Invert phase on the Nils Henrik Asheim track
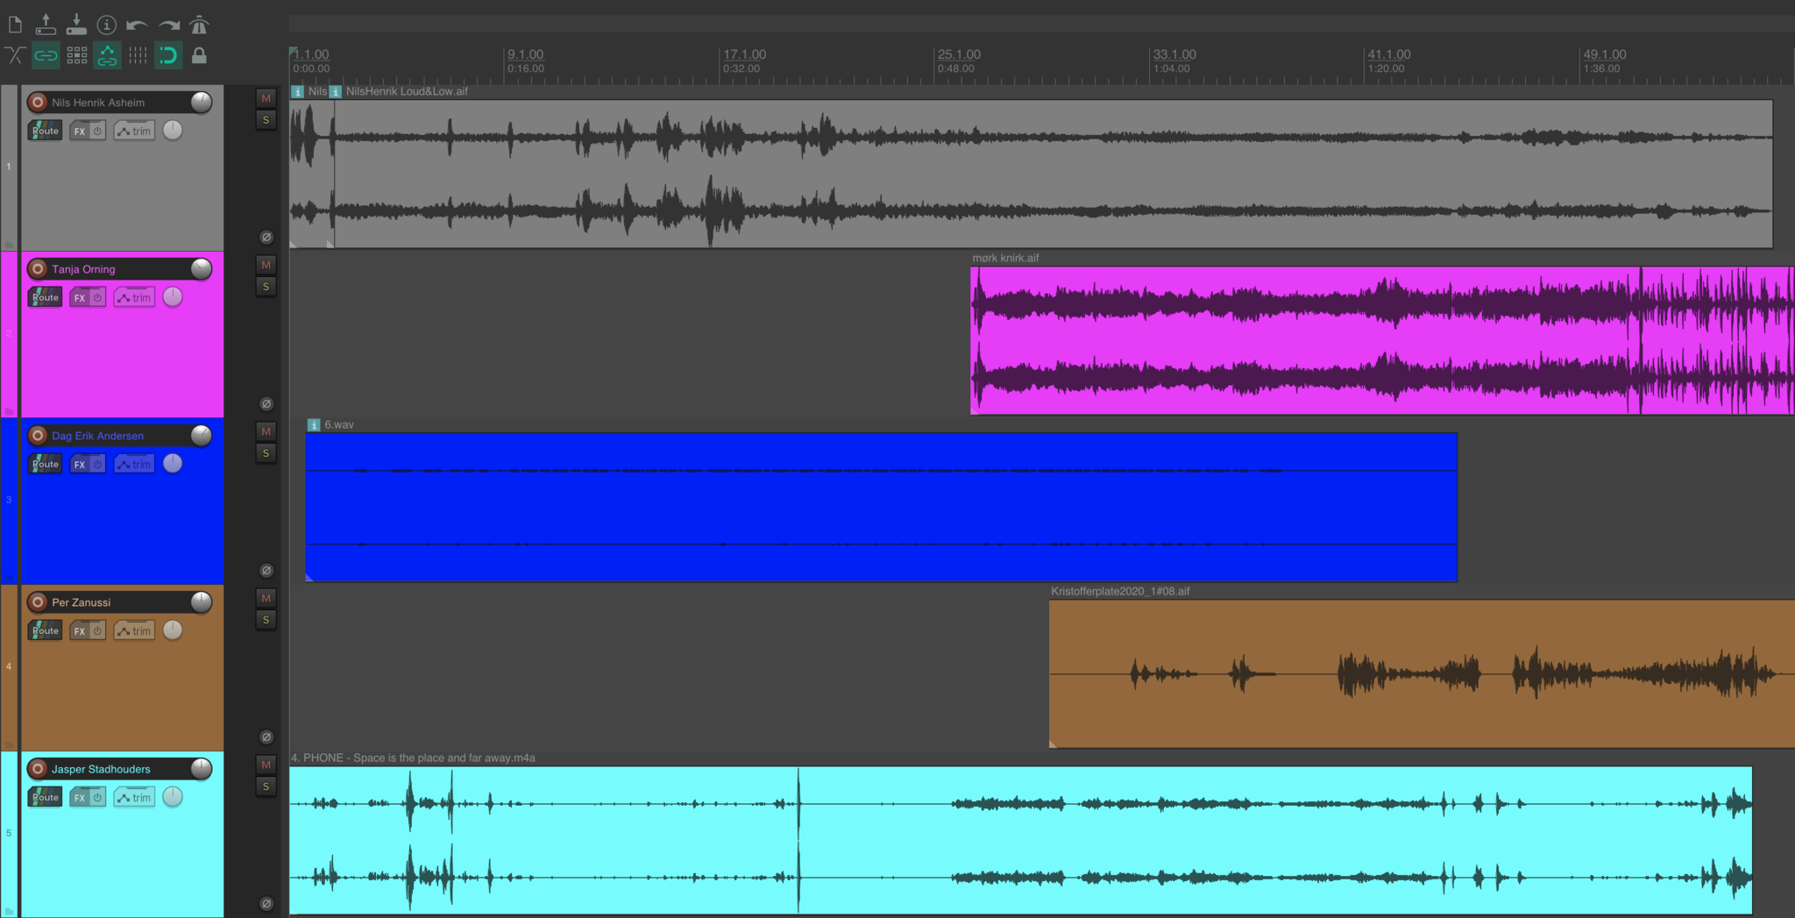Image resolution: width=1795 pixels, height=918 pixels. (x=266, y=238)
